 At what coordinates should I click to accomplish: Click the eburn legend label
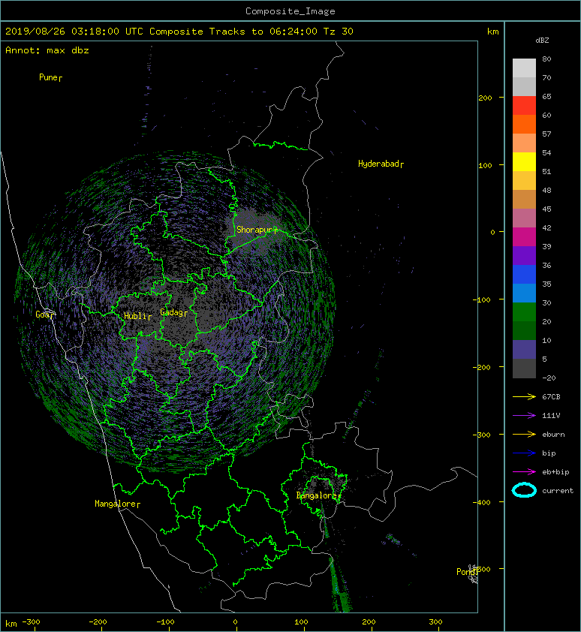click(553, 434)
